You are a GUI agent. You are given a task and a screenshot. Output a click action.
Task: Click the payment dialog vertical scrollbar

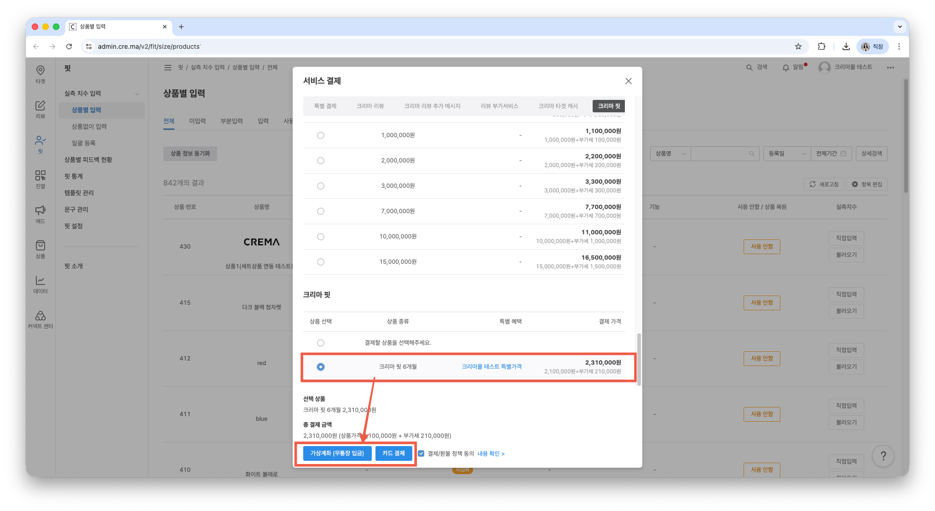click(x=639, y=359)
